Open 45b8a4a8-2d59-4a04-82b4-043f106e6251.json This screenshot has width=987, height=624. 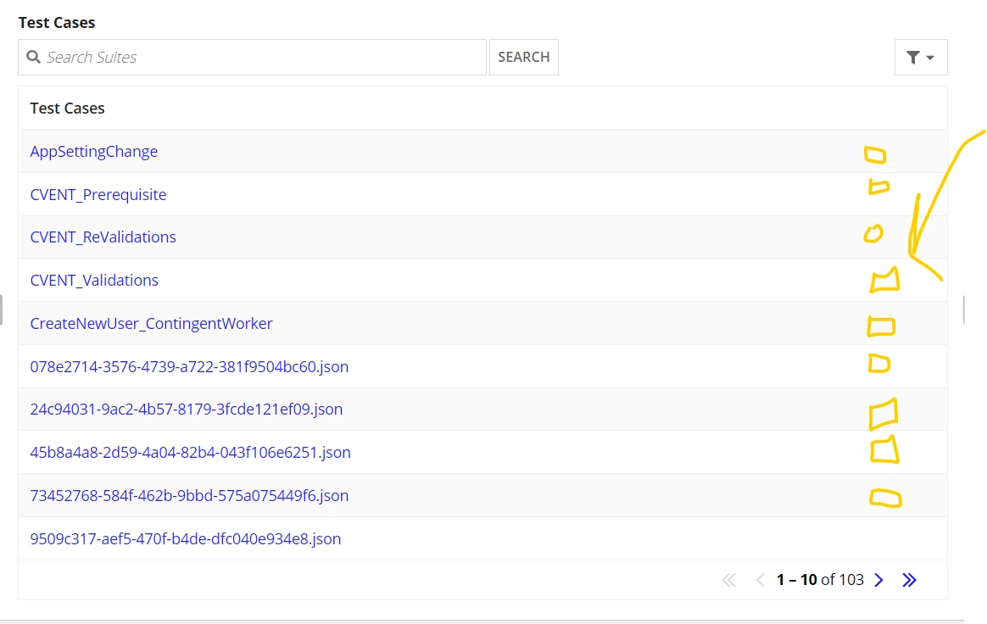pyautogui.click(x=190, y=453)
